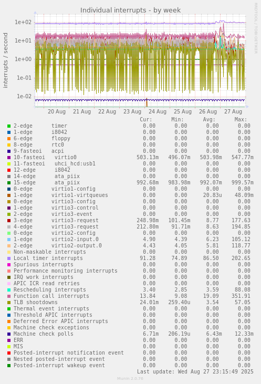261x384 pixels.
Task: Click the 'Individual interrupts - by week' title
Action: [x=130, y=11]
